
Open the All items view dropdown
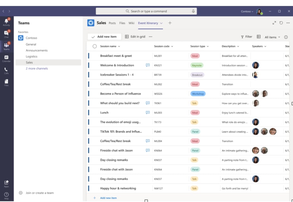(x=272, y=37)
